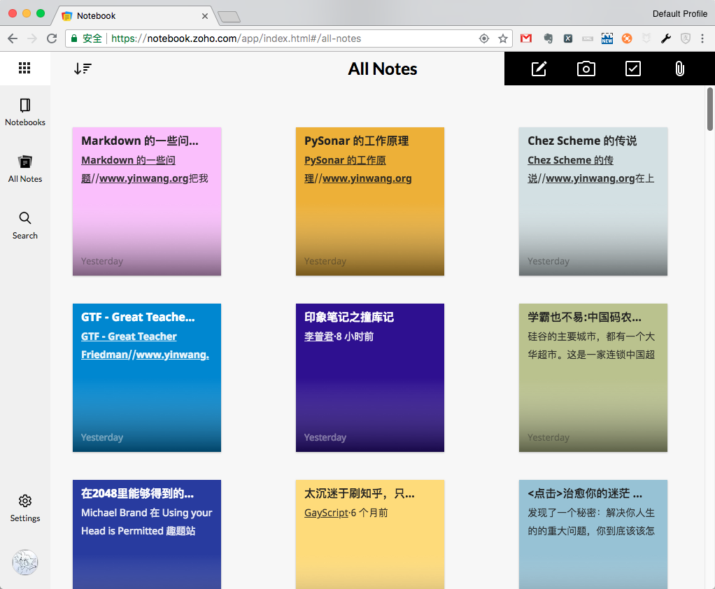Viewport: 715px width, 589px height.
Task: Reload the page
Action: click(51, 38)
